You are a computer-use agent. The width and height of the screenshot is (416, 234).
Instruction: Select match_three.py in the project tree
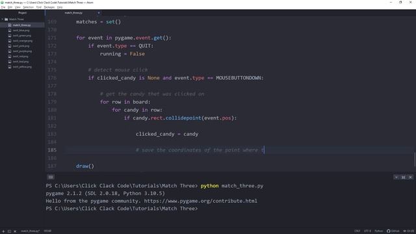click(21, 25)
